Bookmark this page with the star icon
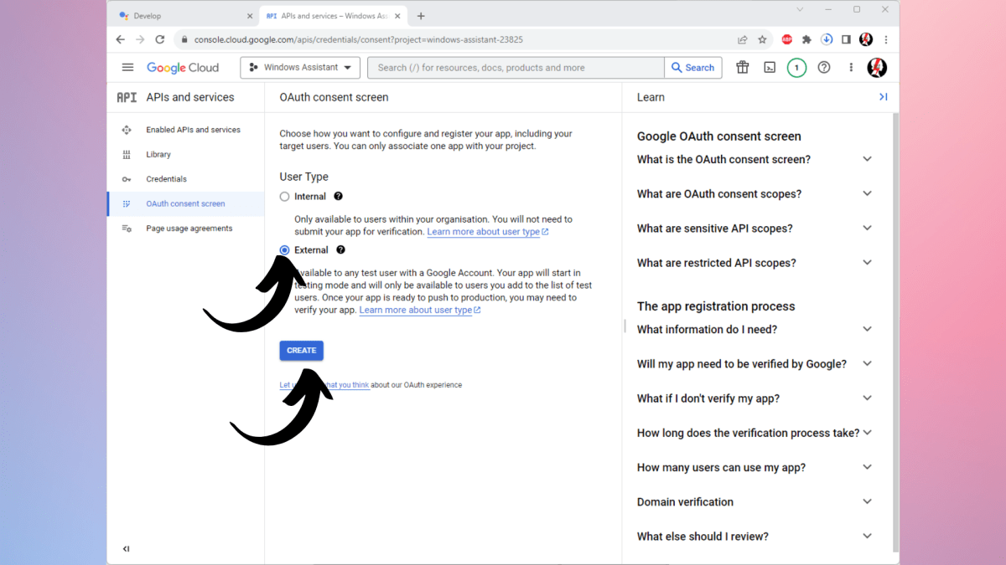Screen dimensions: 1006x565 click(x=762, y=39)
